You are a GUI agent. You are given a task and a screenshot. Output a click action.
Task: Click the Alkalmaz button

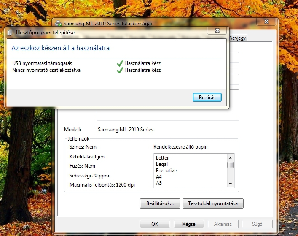[x=223, y=224]
